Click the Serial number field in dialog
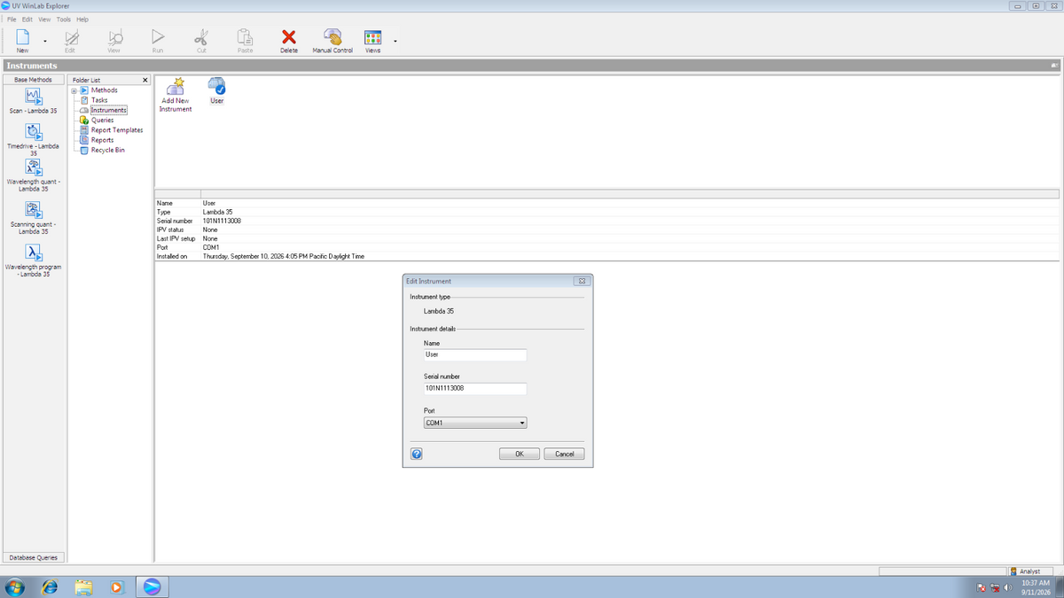This screenshot has height=598, width=1064. [x=474, y=388]
